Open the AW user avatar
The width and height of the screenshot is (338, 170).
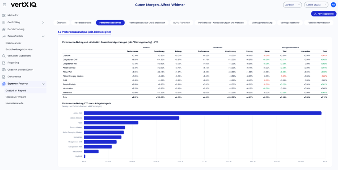(333, 5)
